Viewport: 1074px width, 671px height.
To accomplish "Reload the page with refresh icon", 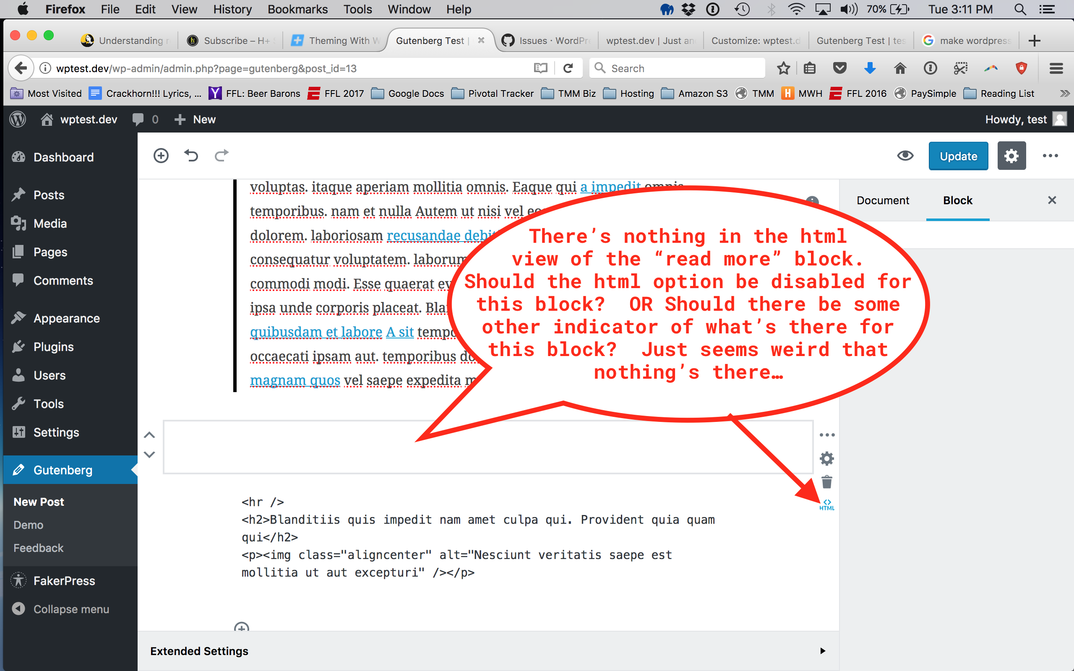I will point(568,68).
